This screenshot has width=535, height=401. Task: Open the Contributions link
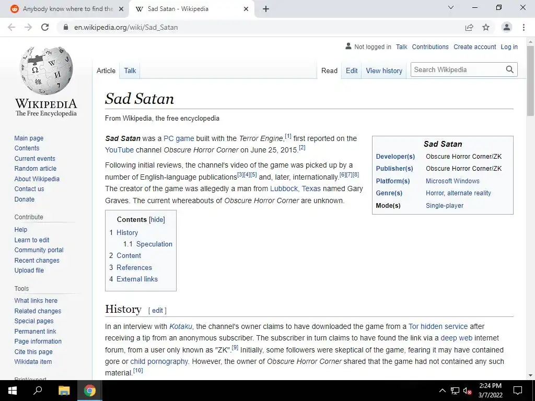[431, 47]
